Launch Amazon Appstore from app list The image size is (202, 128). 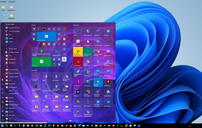[x=17, y=94]
